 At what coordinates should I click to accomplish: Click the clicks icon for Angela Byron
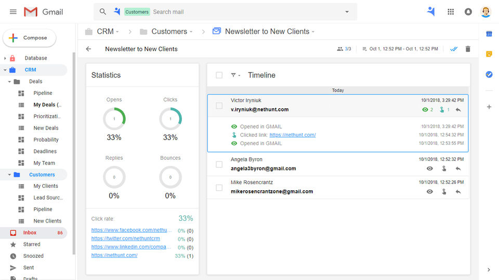click(444, 169)
